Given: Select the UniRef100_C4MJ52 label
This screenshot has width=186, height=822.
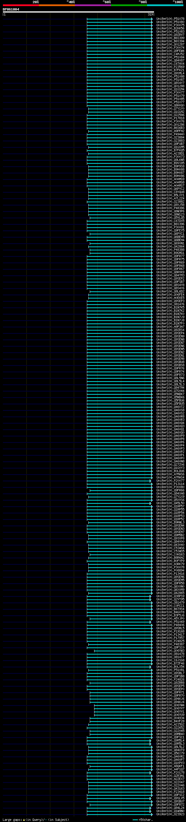Looking at the screenshot, I should click(x=170, y=54).
